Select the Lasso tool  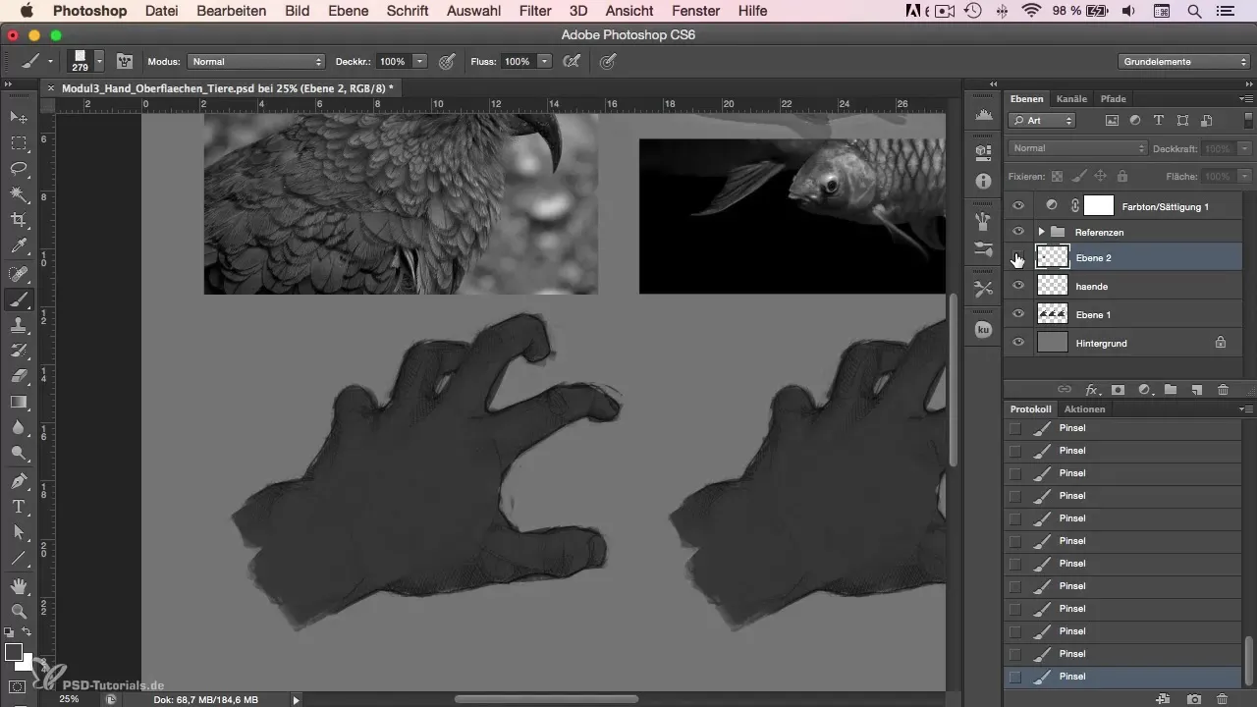coord(19,168)
